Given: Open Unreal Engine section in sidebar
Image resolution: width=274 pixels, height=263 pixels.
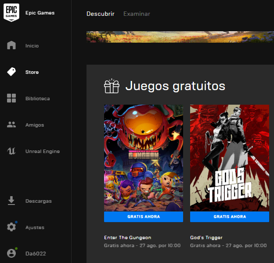Looking at the screenshot, I should pos(43,151).
